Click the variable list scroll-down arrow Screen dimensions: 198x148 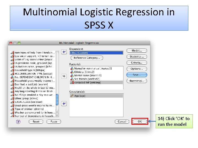pos(57,115)
